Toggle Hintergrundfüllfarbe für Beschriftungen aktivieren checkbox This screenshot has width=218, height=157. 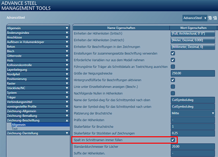(x=173, y=80)
